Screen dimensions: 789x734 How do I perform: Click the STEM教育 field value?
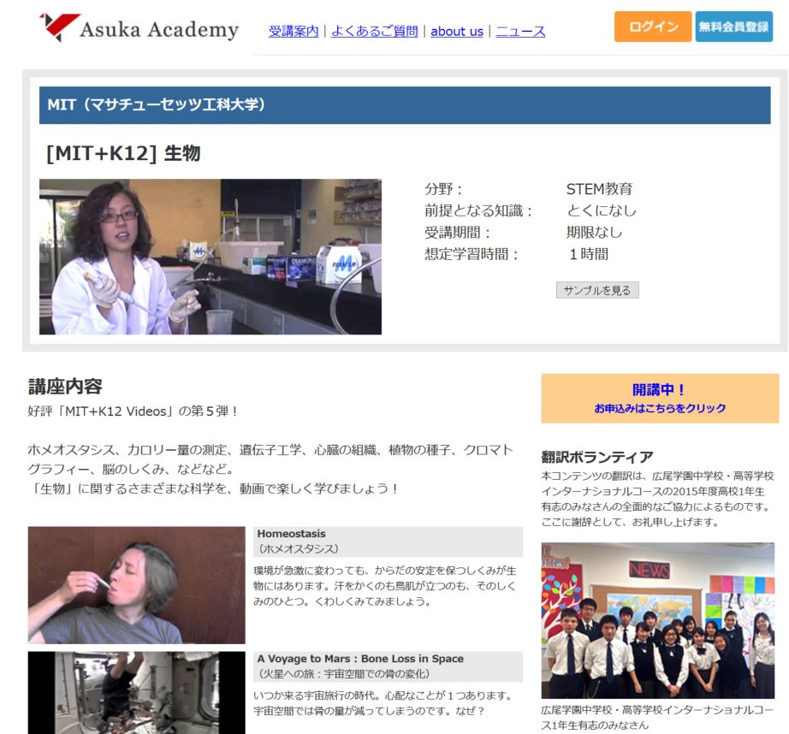tap(599, 189)
